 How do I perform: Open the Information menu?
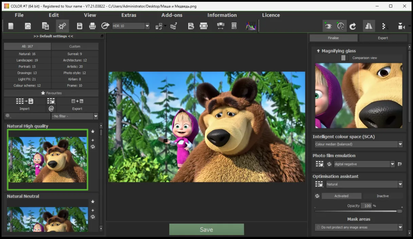click(x=222, y=15)
